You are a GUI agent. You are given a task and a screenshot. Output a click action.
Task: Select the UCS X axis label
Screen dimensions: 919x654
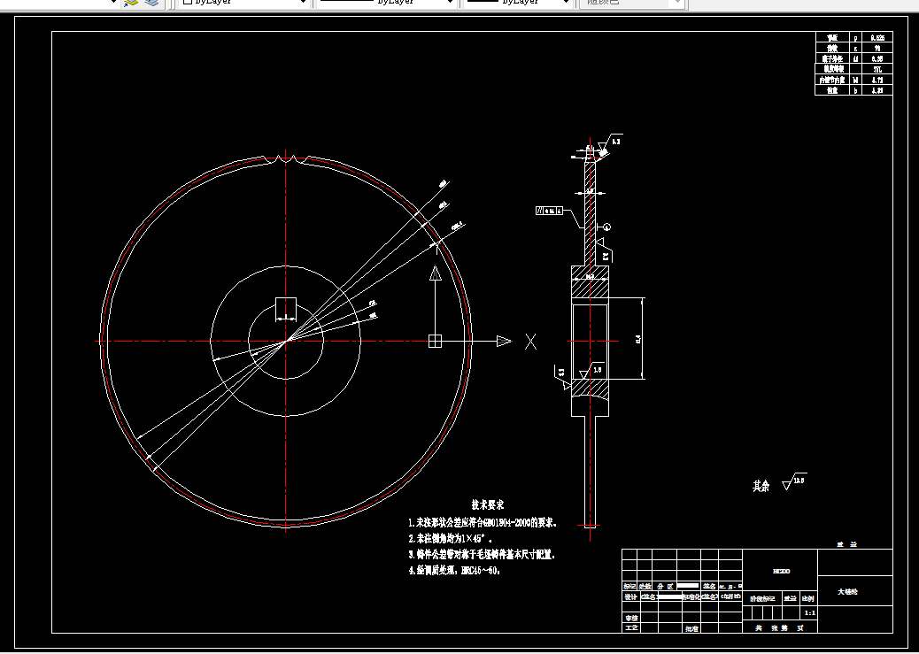[x=530, y=342]
